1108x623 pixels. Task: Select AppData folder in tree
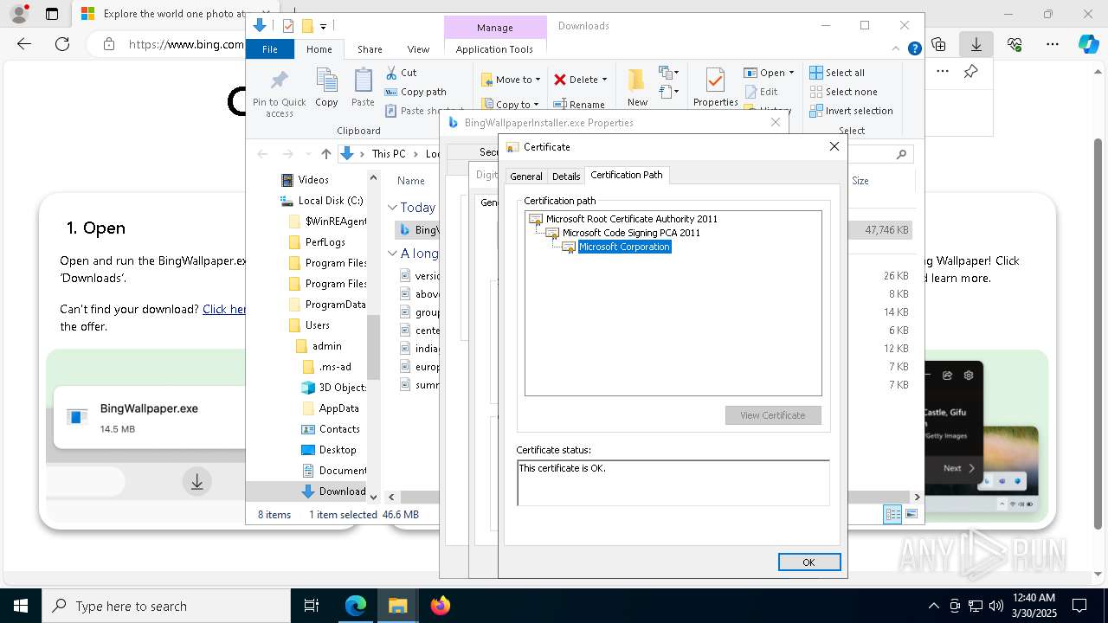coord(330,408)
